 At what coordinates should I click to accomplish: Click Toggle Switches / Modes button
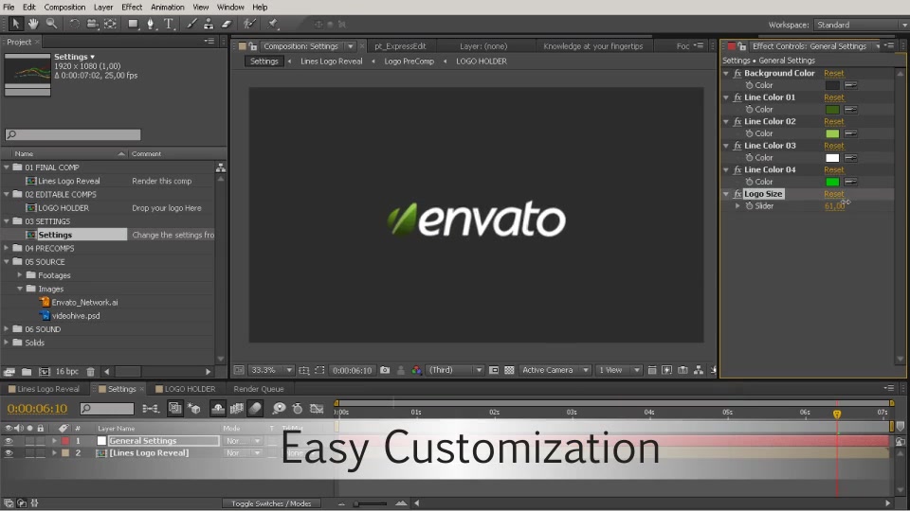[271, 503]
